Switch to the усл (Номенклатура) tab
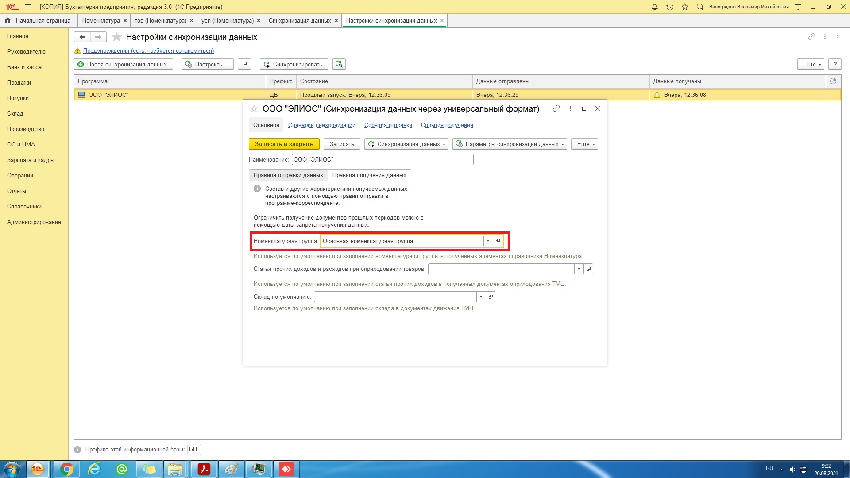Viewport: 850px width, 478px height. pyautogui.click(x=228, y=20)
